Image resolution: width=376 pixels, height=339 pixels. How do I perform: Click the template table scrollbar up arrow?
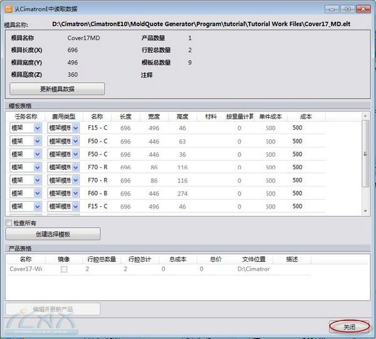[x=365, y=116]
